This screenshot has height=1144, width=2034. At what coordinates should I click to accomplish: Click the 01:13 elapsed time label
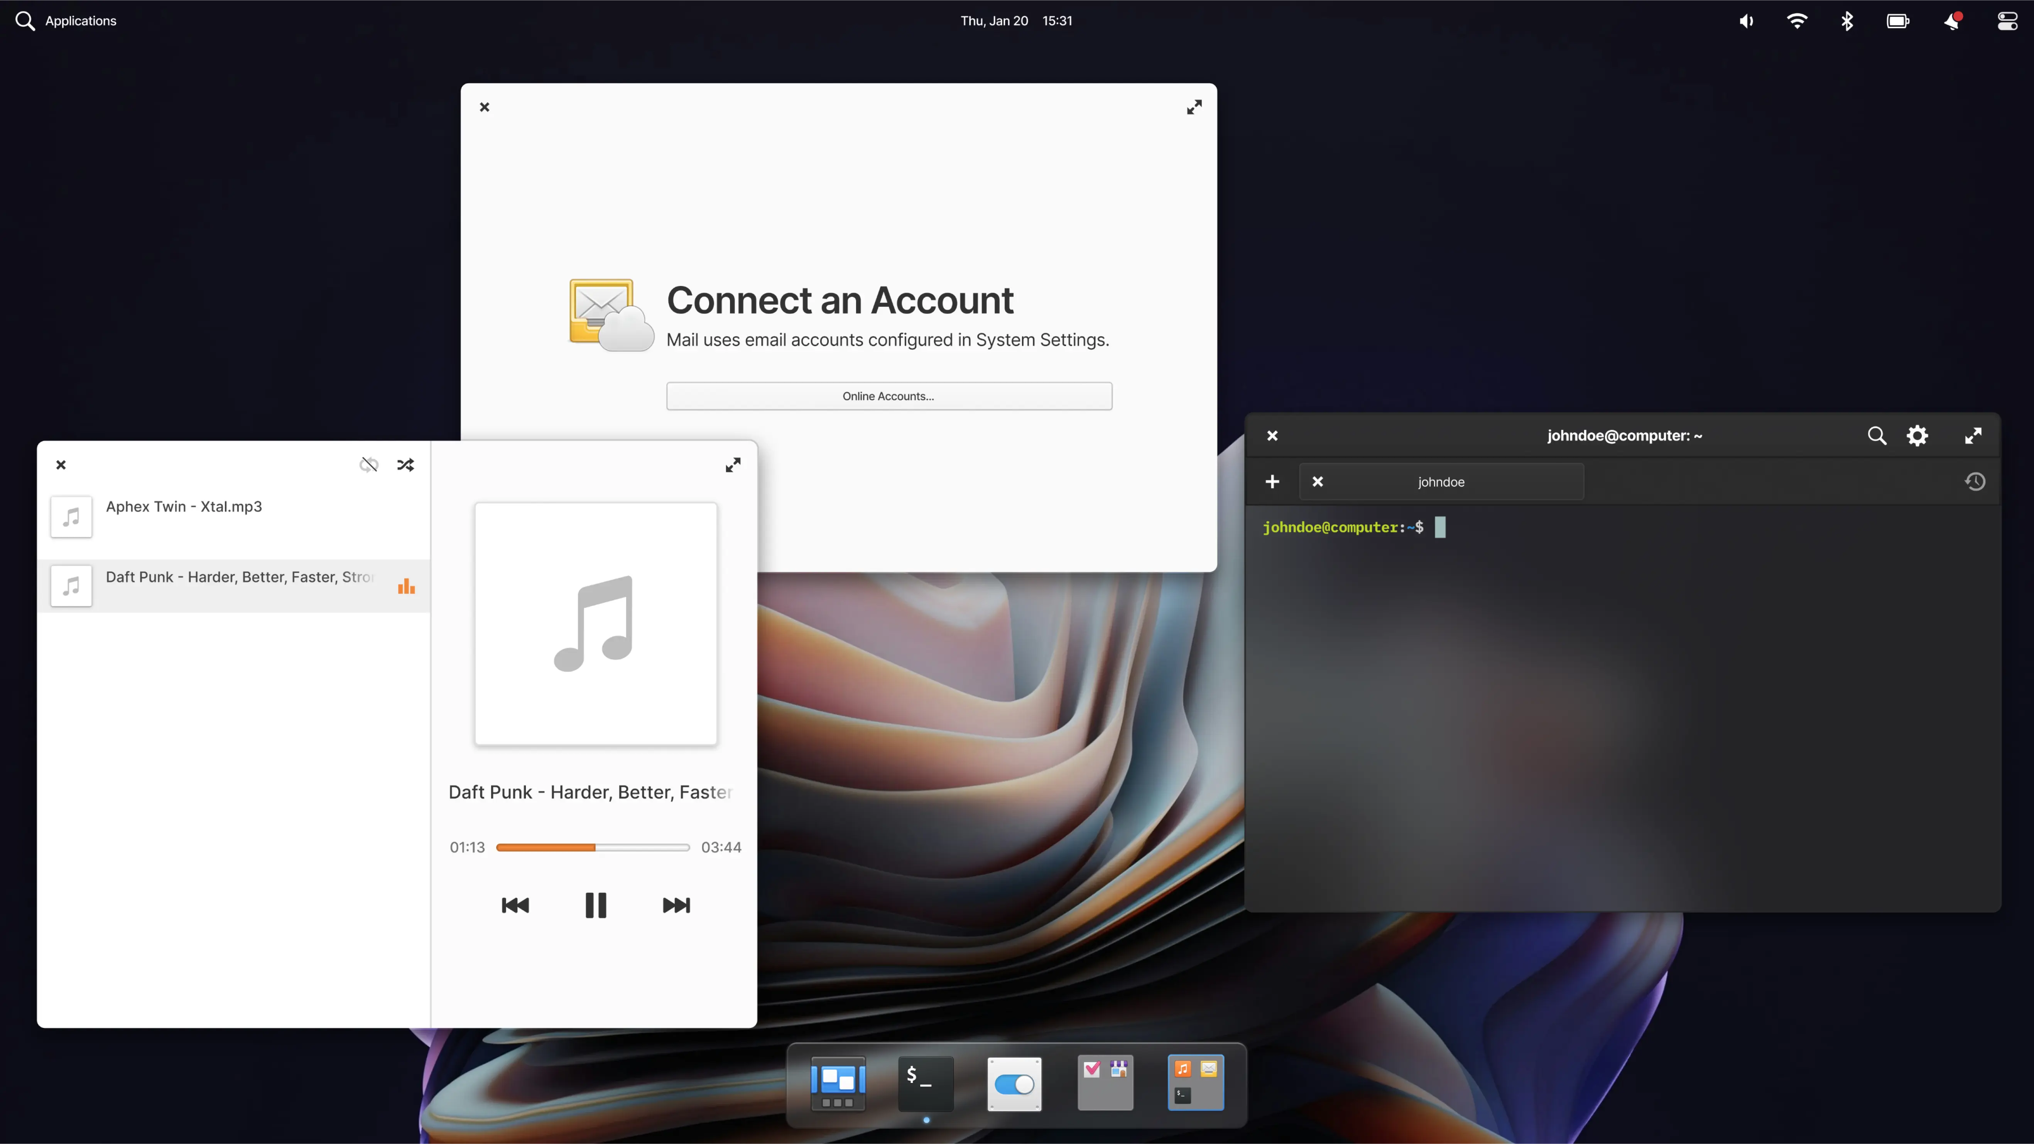pyautogui.click(x=468, y=847)
